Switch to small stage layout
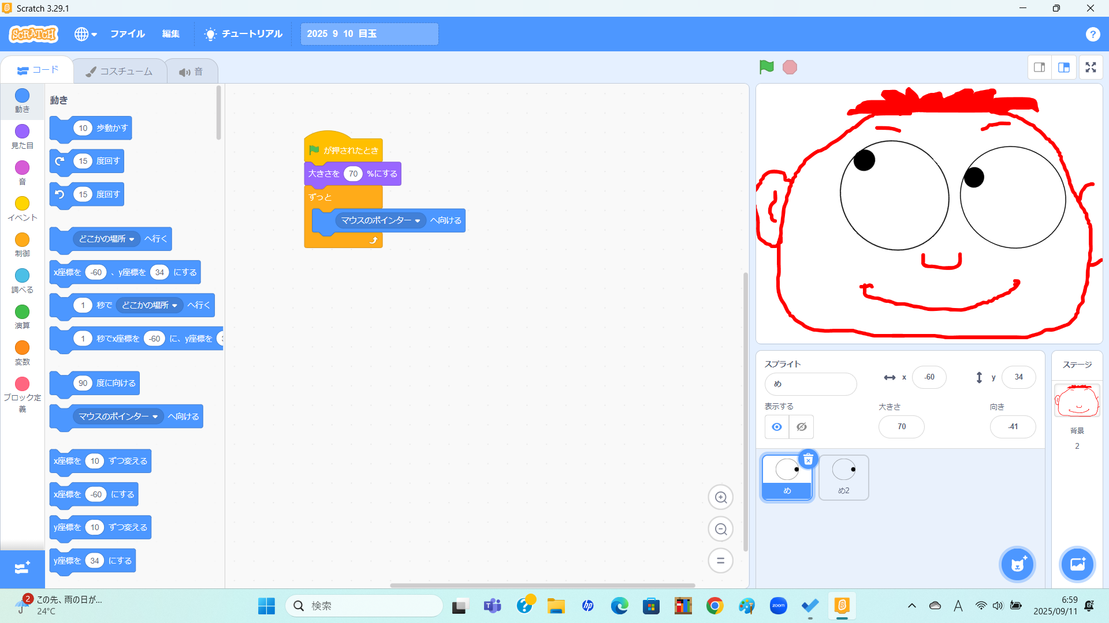 tap(1039, 67)
